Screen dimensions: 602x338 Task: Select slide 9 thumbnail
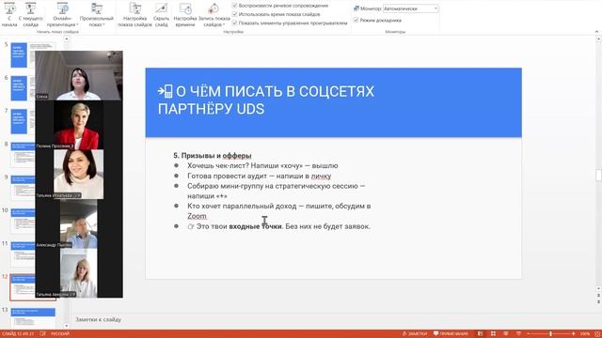(23, 188)
